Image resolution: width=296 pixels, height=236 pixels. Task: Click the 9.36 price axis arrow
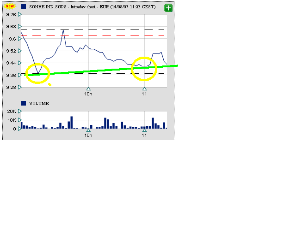[19, 75]
